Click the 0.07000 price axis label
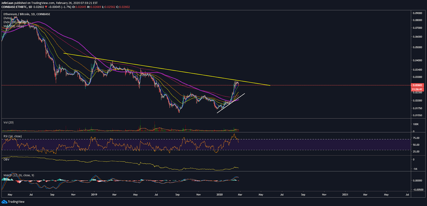 coord(417,28)
